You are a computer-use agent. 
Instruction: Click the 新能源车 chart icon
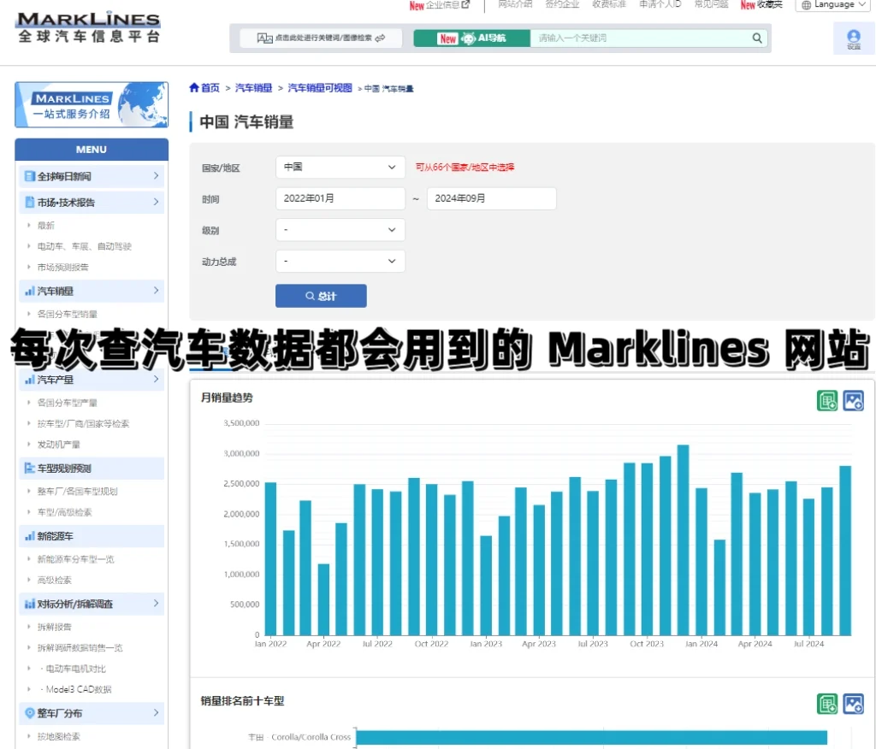[30, 536]
